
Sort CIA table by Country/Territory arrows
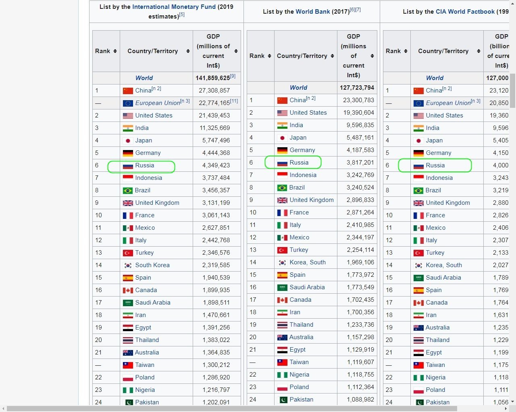[479, 51]
